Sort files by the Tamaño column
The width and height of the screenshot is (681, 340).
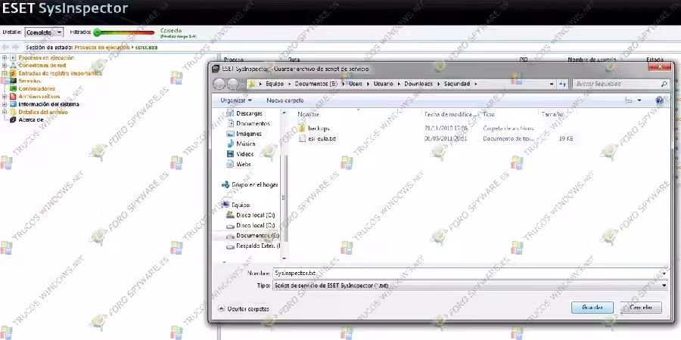(552, 115)
